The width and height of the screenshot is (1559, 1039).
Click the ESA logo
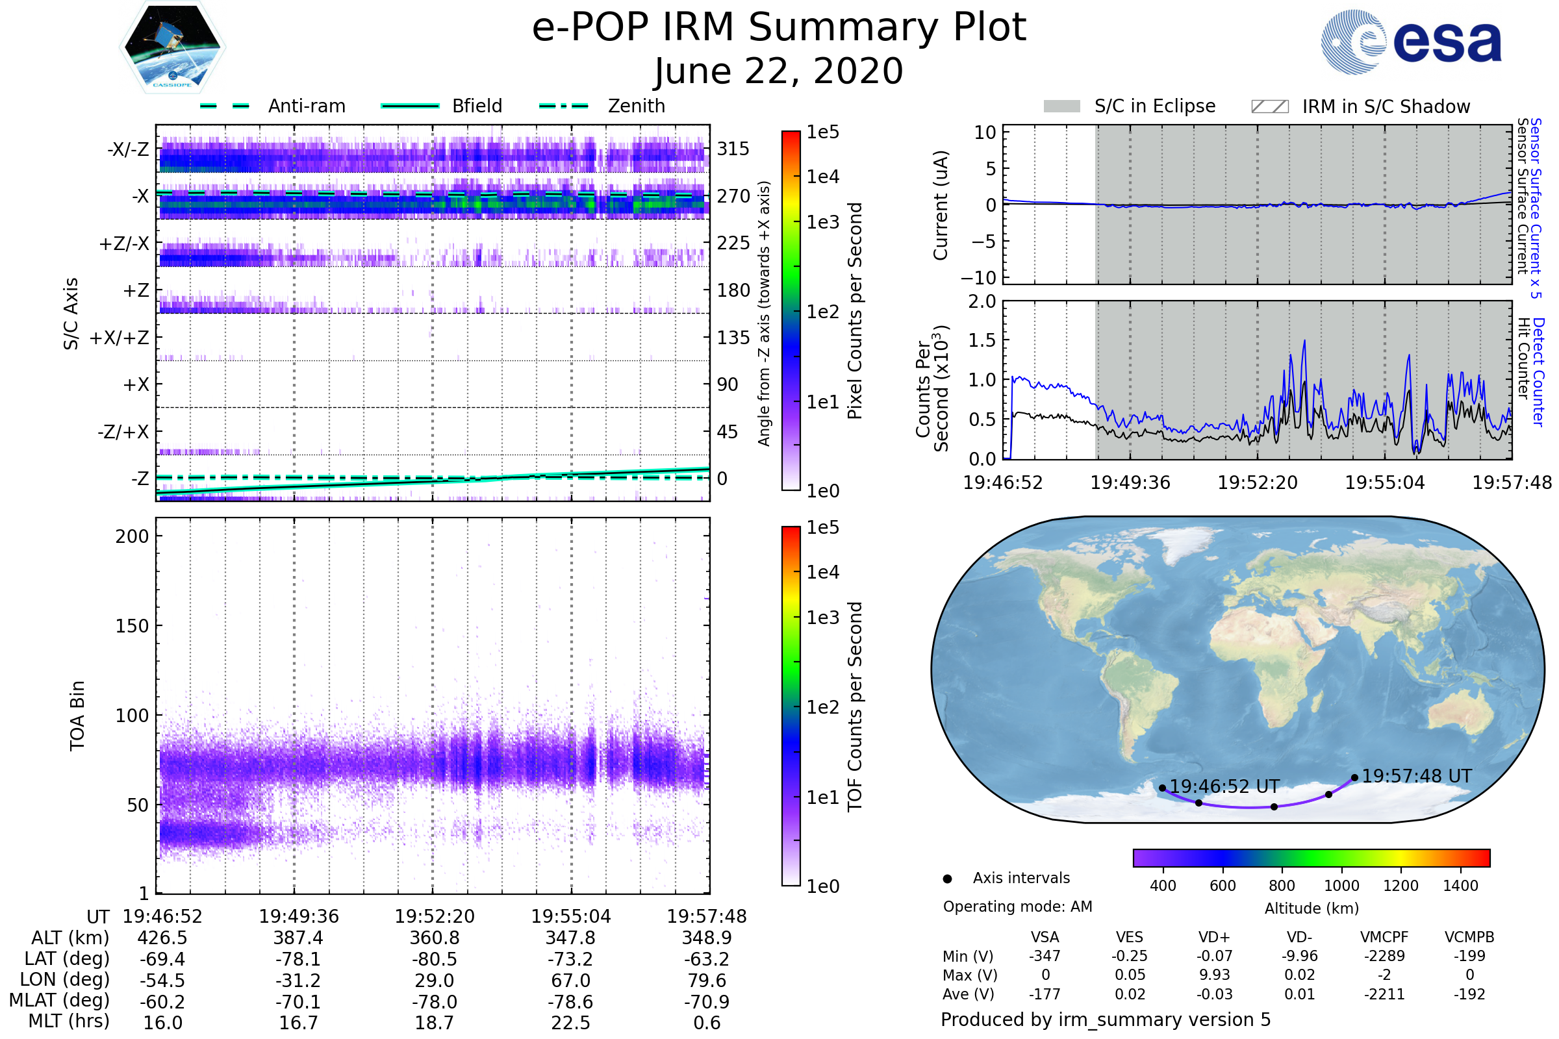coord(1410,42)
